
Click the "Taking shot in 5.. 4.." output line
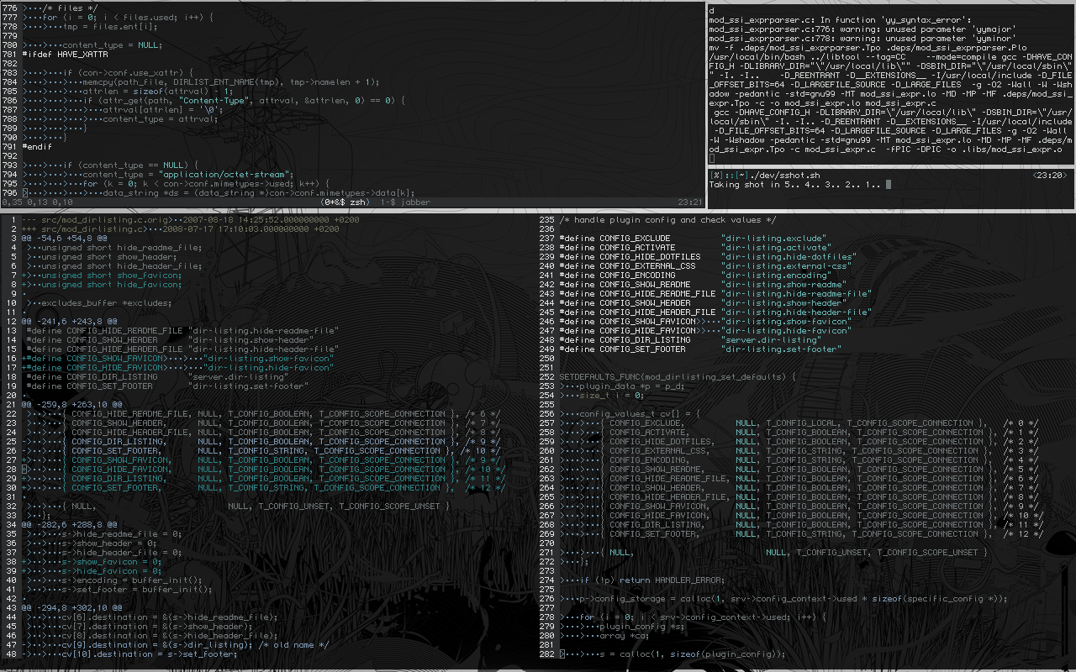794,184
